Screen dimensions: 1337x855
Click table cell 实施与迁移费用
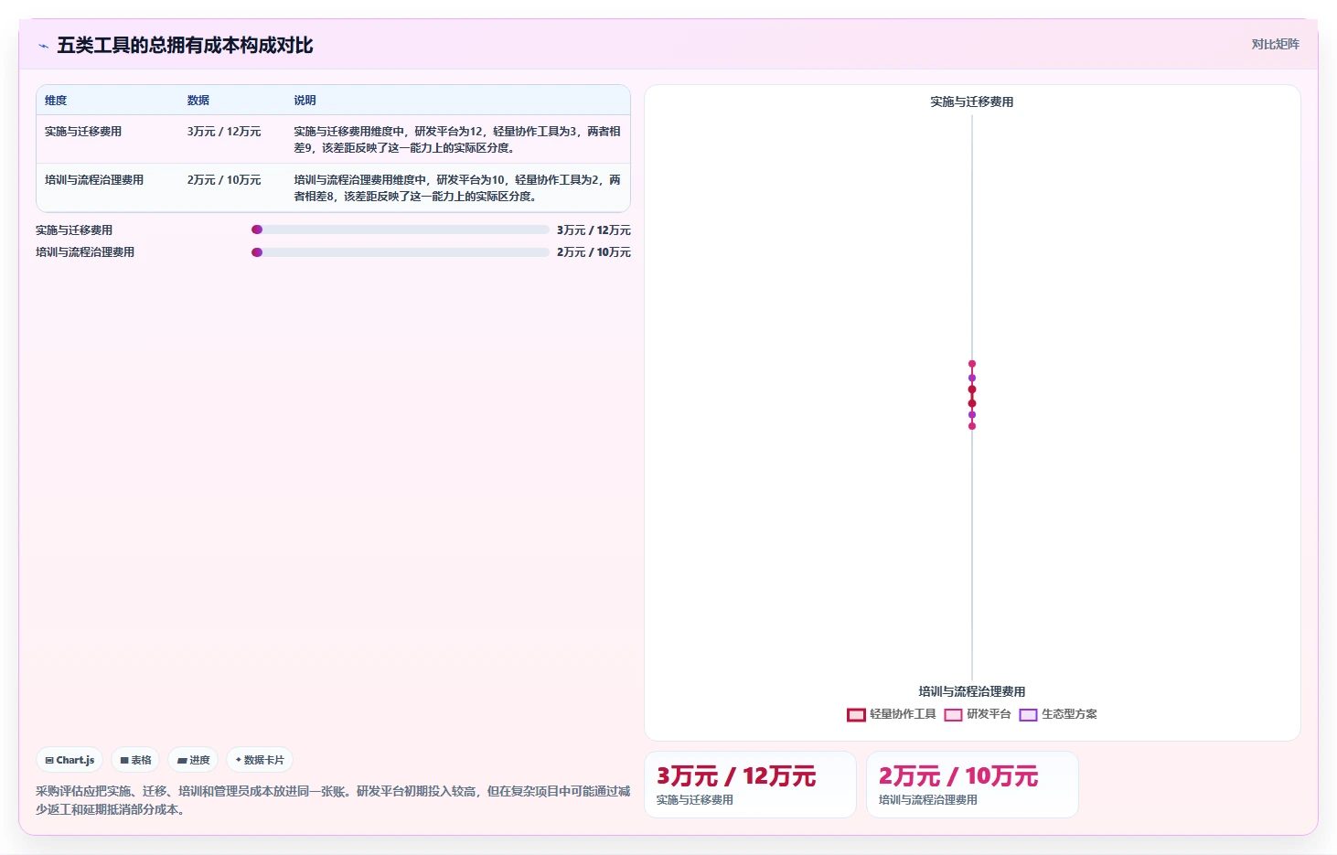(83, 132)
